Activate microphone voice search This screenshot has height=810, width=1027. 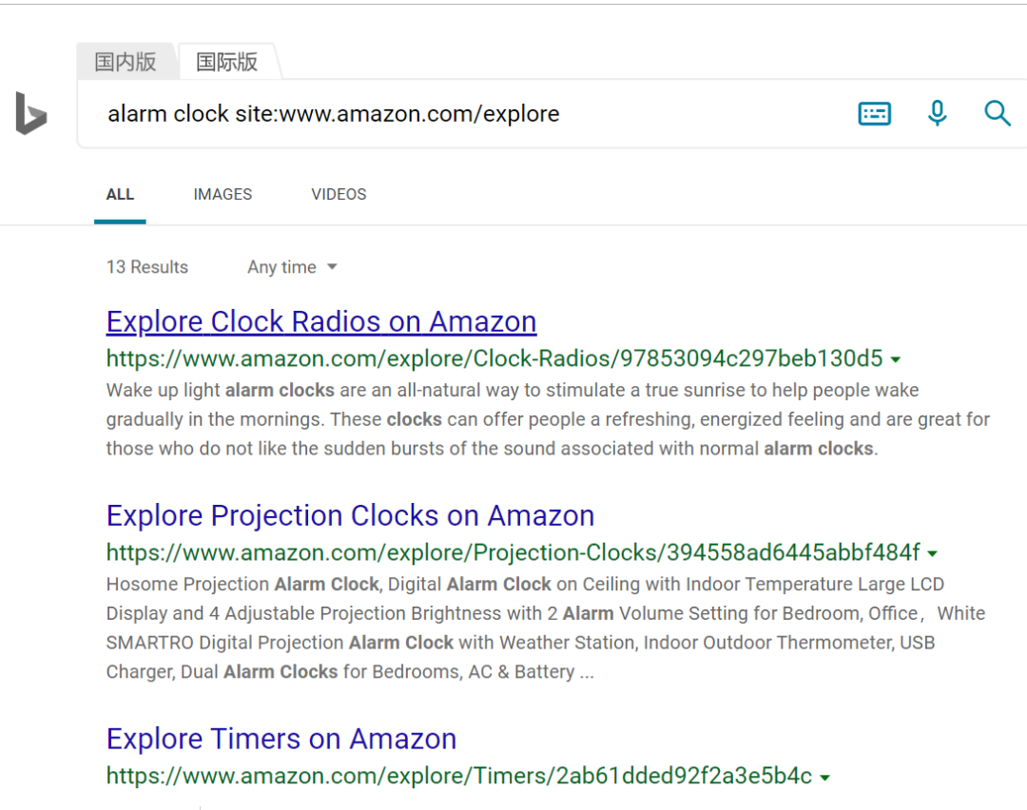938,113
